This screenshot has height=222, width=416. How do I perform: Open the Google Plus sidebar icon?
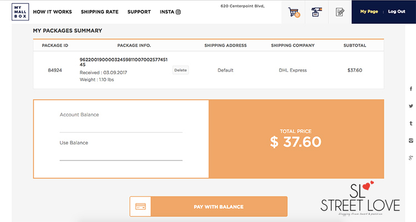point(410,158)
